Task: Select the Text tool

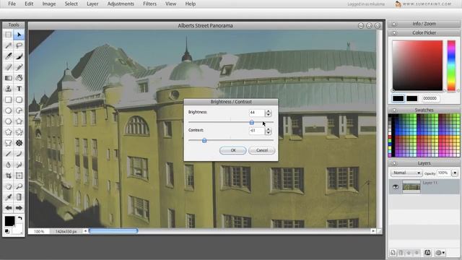Action: 19,89
